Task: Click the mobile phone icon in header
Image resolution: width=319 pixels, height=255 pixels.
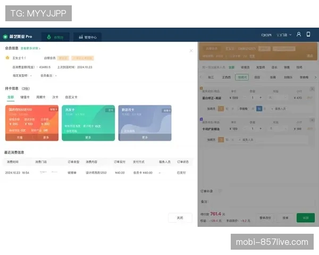Action: (308, 34)
